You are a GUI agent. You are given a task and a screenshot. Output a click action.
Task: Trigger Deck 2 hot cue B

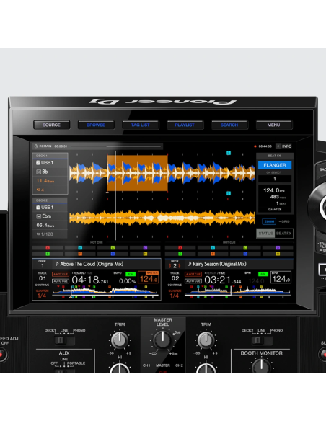(213, 247)
